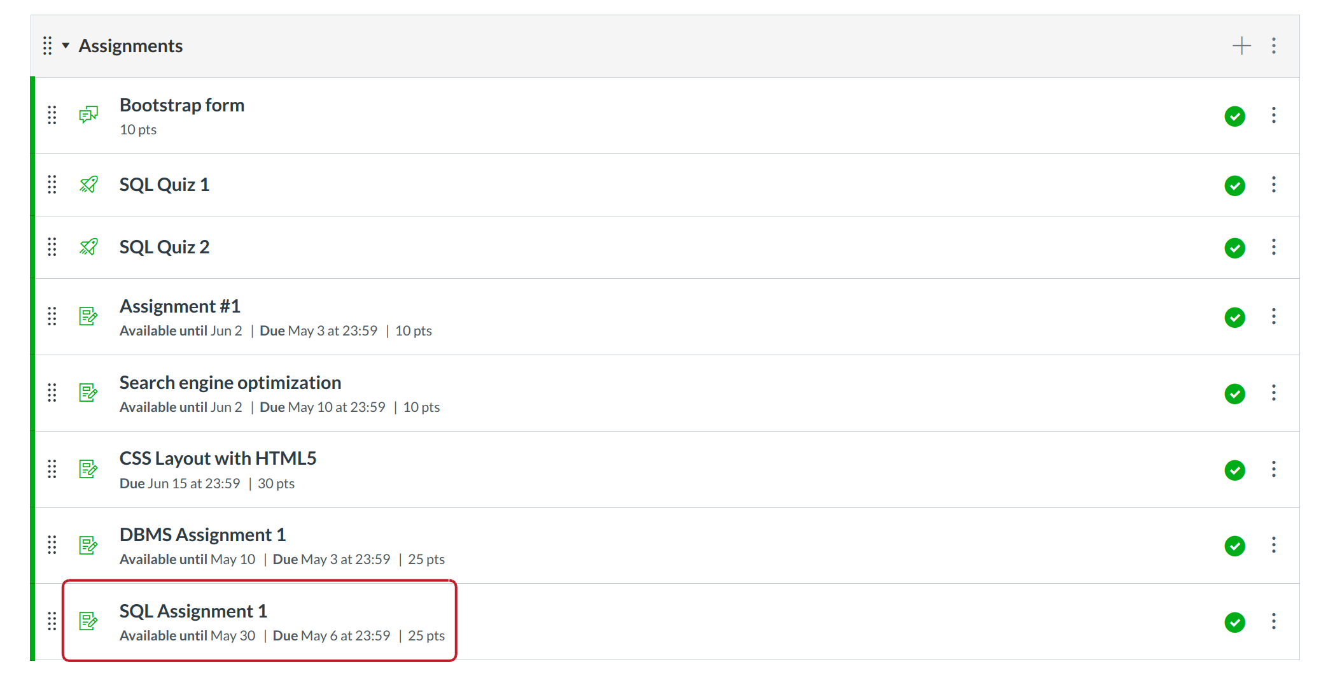Toggle published status of SQL Quiz 2
Image resolution: width=1321 pixels, height=699 pixels.
pyautogui.click(x=1234, y=248)
